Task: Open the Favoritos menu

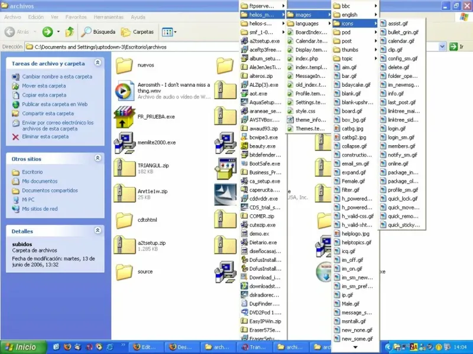Action: pyautogui.click(x=76, y=17)
